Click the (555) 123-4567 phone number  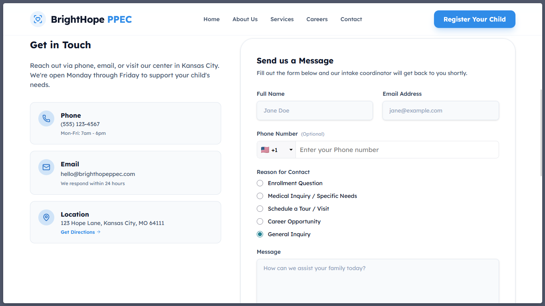80,124
